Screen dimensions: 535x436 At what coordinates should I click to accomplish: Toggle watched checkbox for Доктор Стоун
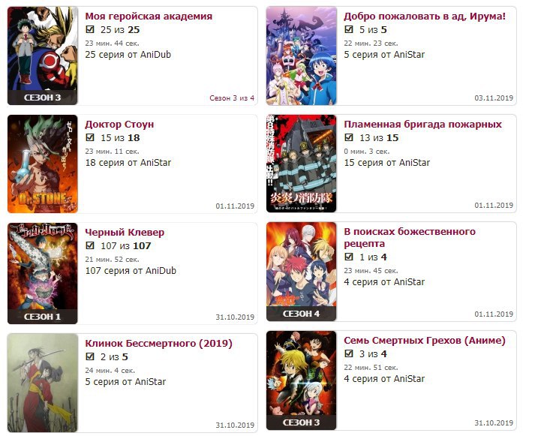coord(90,137)
